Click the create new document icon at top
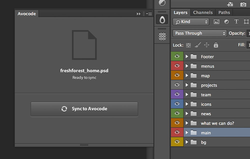The image size is (250, 159). coord(230,4)
